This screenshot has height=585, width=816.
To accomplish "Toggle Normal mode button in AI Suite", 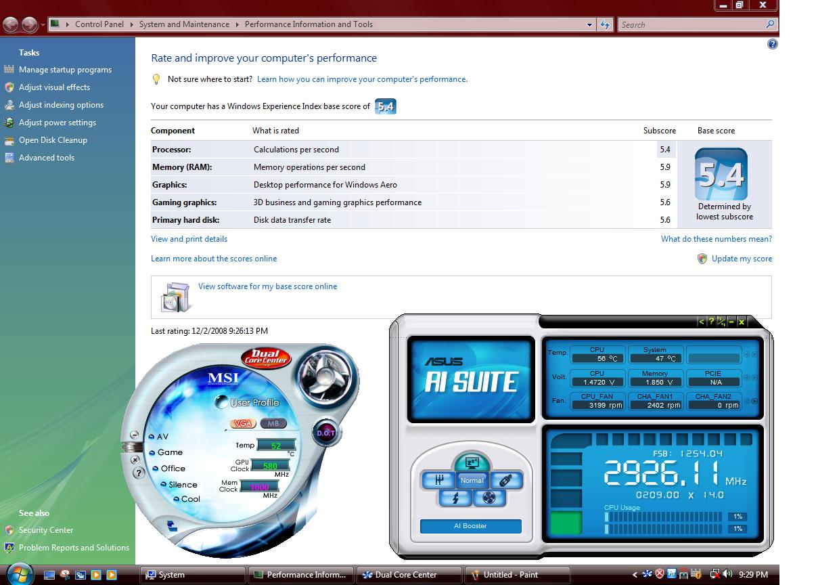I will 472,480.
